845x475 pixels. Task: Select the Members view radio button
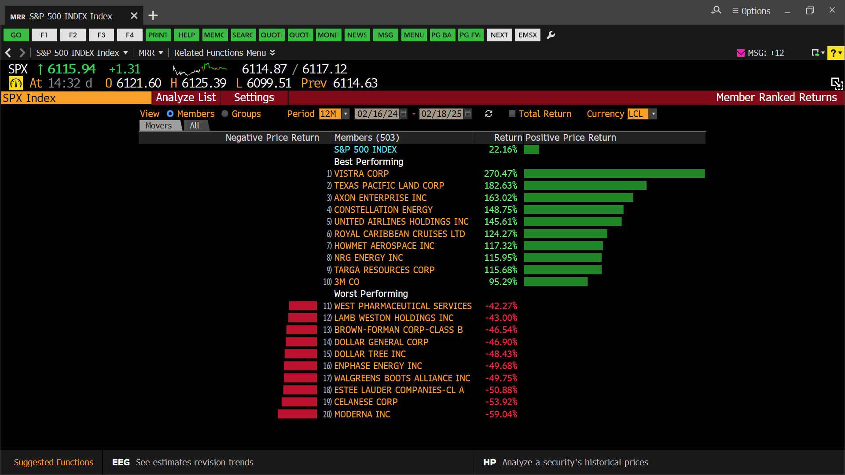click(170, 114)
